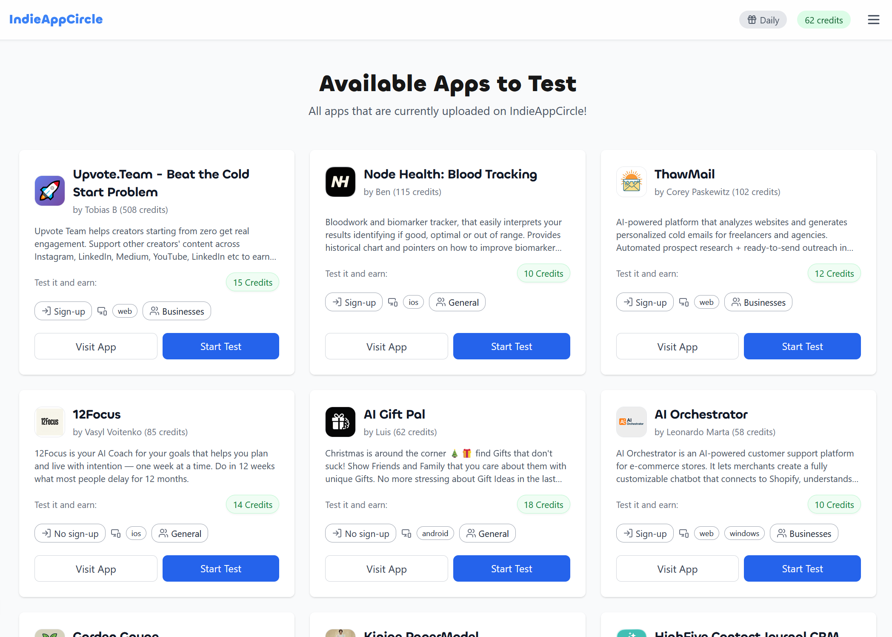Select the android tag on AI Gift Pal
The image size is (892, 637).
coord(435,533)
